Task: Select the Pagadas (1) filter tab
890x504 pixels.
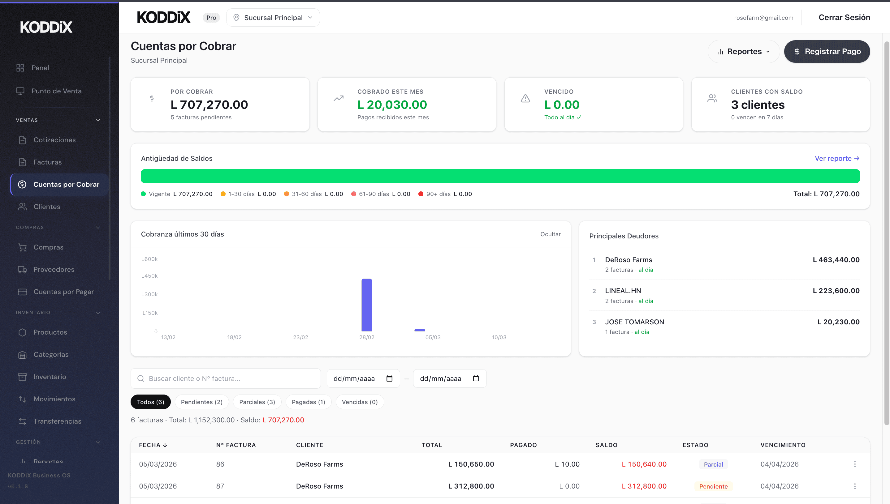Action: coord(308,402)
